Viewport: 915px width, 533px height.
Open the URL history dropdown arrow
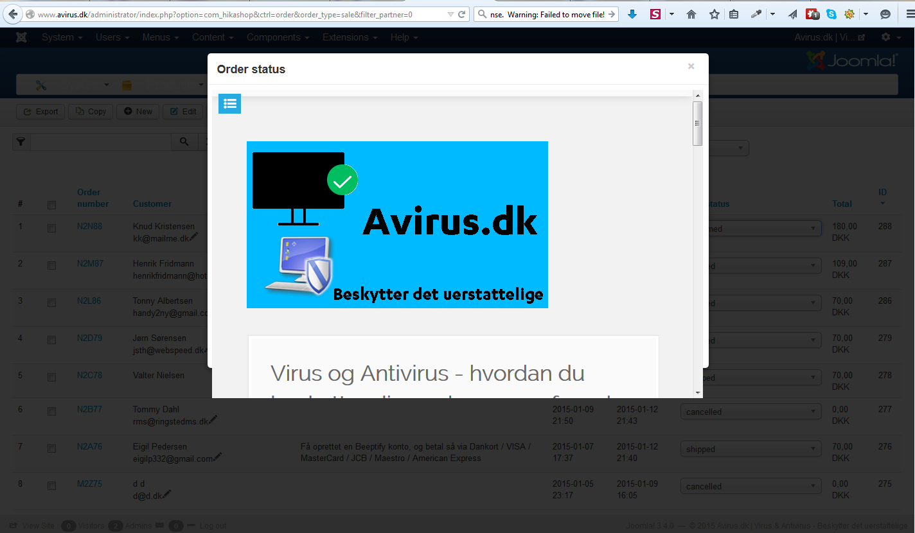(x=450, y=14)
